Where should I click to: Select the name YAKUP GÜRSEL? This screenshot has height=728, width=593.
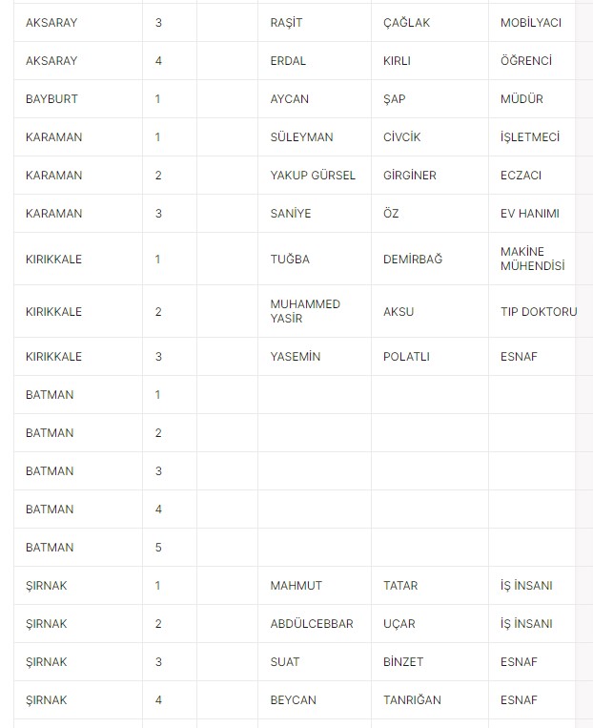313,175
